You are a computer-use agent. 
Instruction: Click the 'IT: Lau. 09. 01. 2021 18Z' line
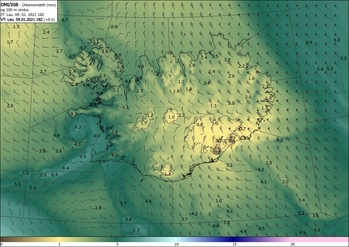click(22, 15)
